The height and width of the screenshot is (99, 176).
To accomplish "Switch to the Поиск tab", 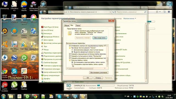I will (x=78, y=26).
